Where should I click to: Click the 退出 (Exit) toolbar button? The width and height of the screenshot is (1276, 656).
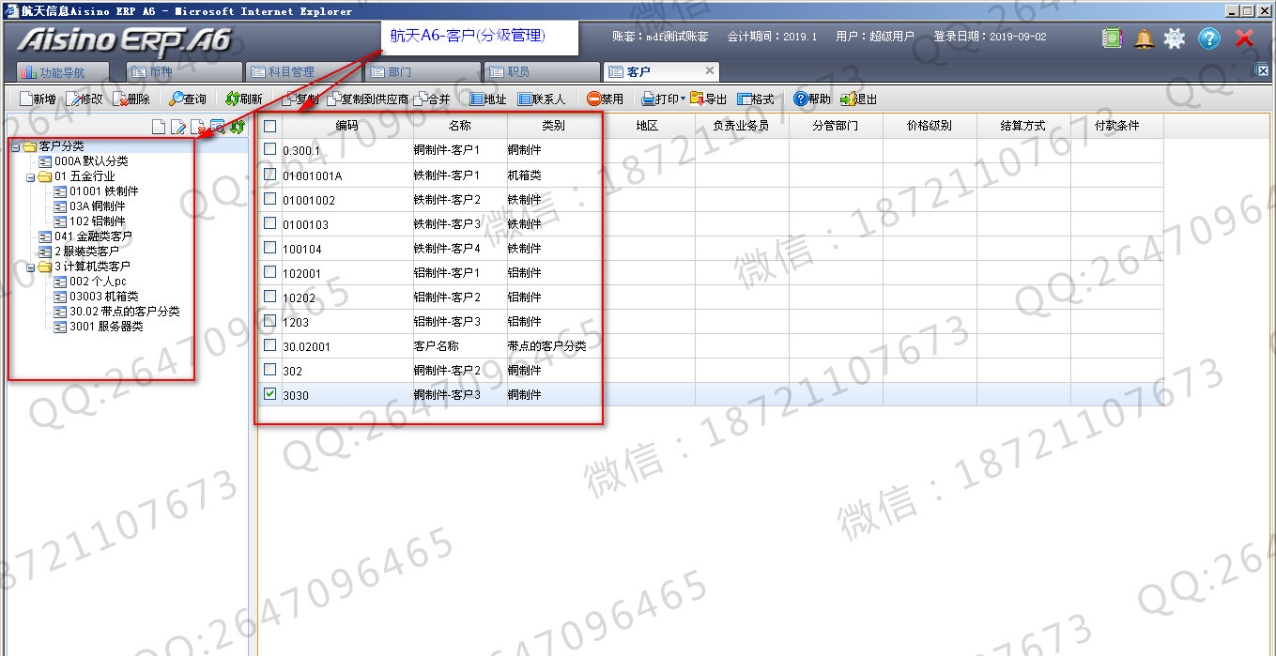coord(858,99)
